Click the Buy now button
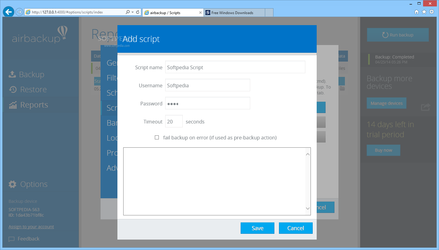This screenshot has width=439, height=250. coord(383,150)
